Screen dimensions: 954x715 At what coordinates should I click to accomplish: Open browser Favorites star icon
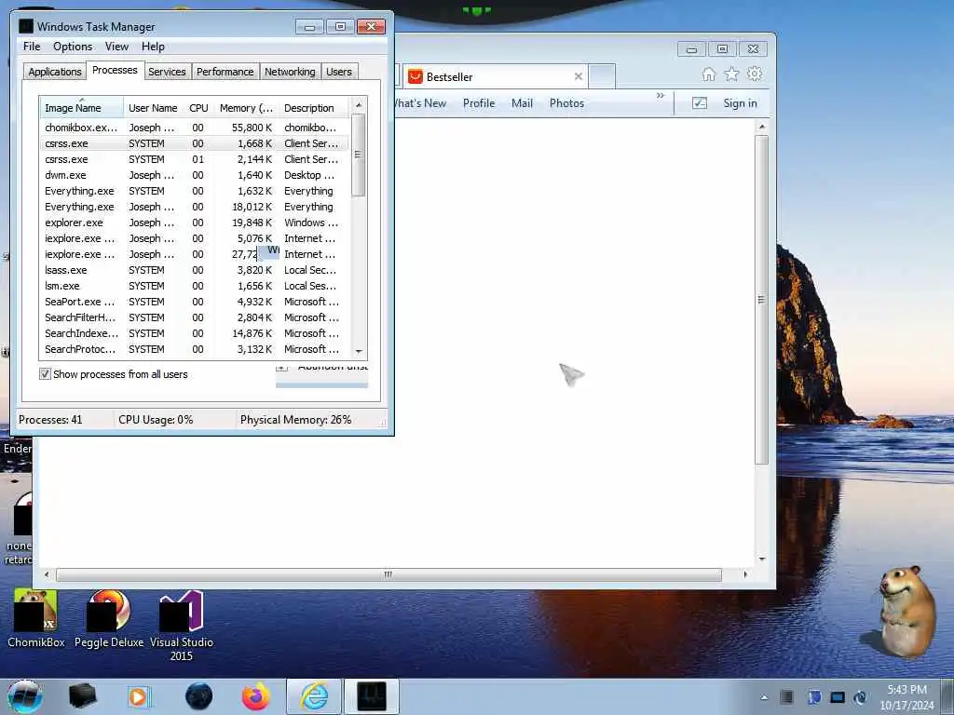[x=731, y=74]
